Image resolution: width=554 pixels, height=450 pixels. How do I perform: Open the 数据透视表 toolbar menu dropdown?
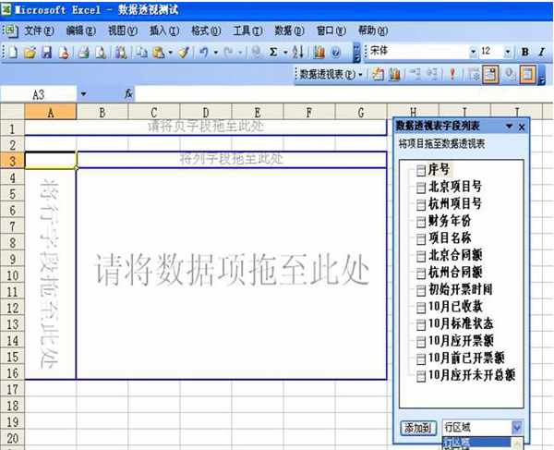click(x=331, y=75)
